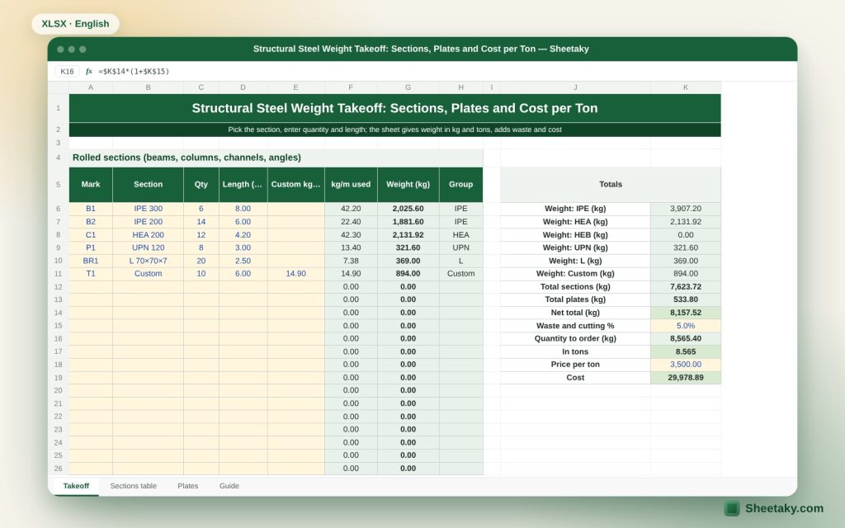
Task: Click the instruction subtitle in row 2
Action: pyautogui.click(x=395, y=130)
